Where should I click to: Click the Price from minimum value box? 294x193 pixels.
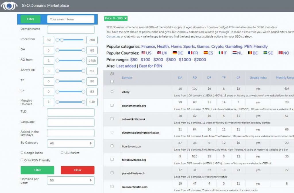tap(49, 40)
